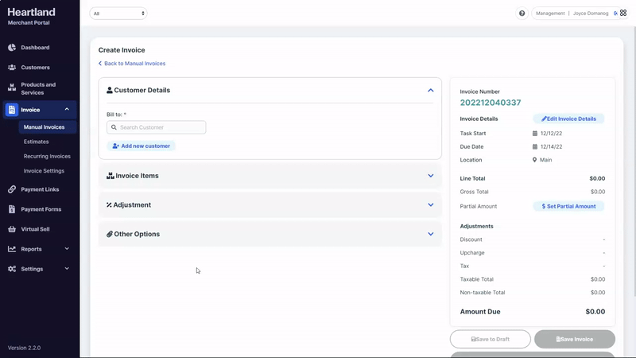Collapse the Customer Details section

point(430,91)
